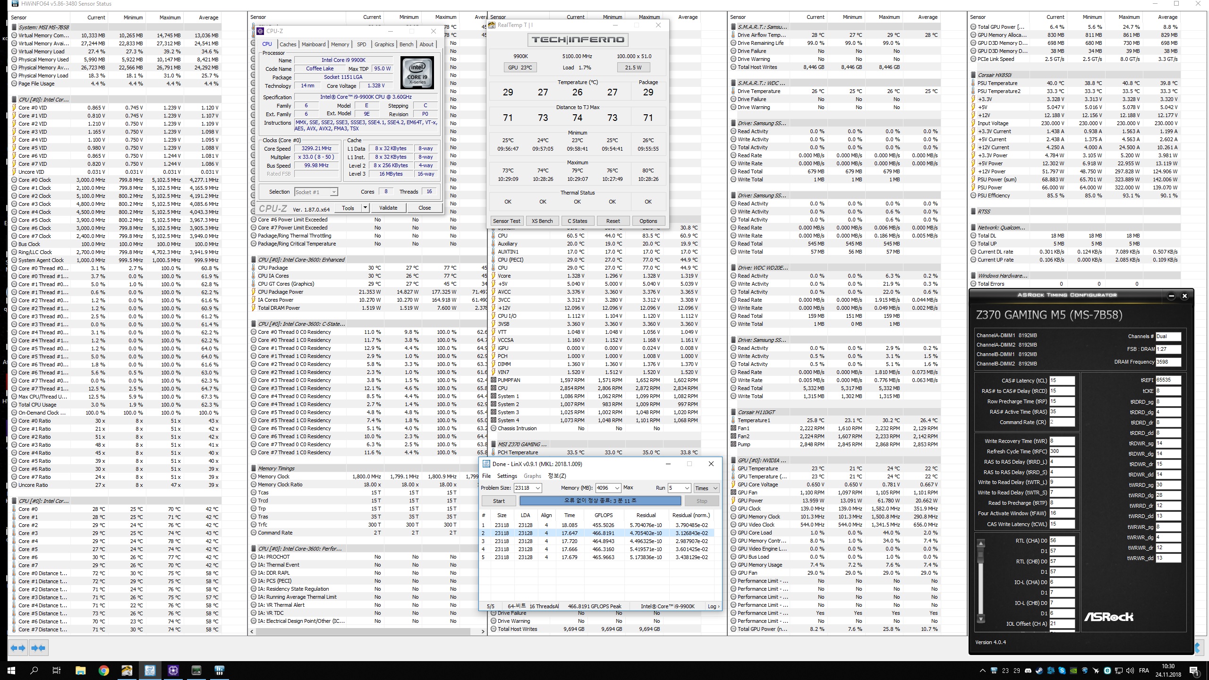Image resolution: width=1209 pixels, height=680 pixels.
Task: Click the Sensor Test button in RealTemp
Action: tap(506, 221)
